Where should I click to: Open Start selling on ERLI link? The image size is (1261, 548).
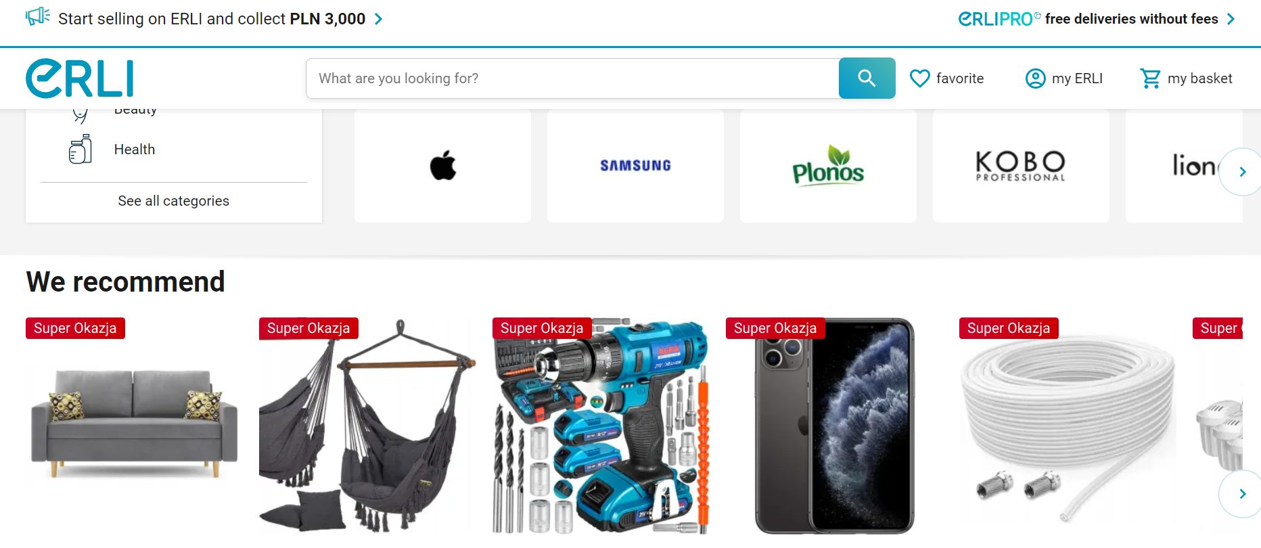(212, 19)
